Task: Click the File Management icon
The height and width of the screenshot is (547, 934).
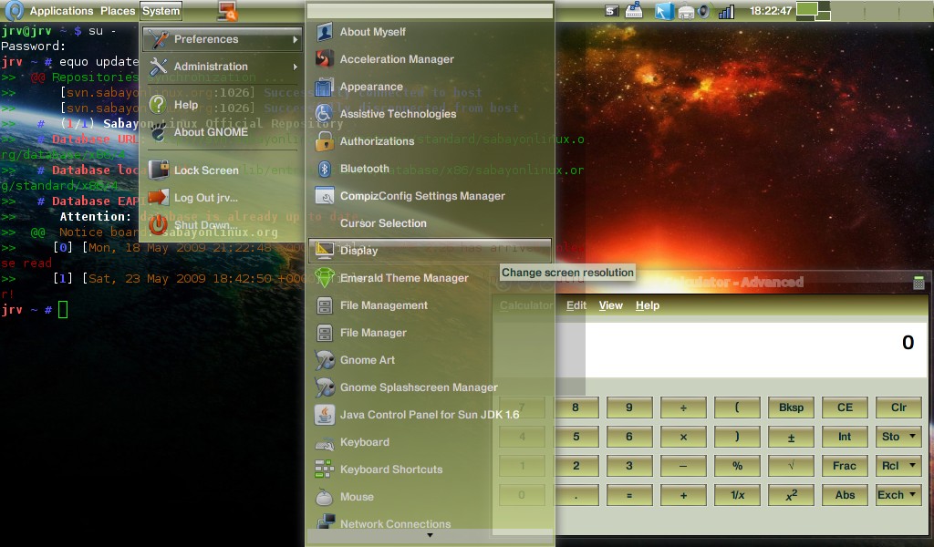Action: tap(325, 306)
